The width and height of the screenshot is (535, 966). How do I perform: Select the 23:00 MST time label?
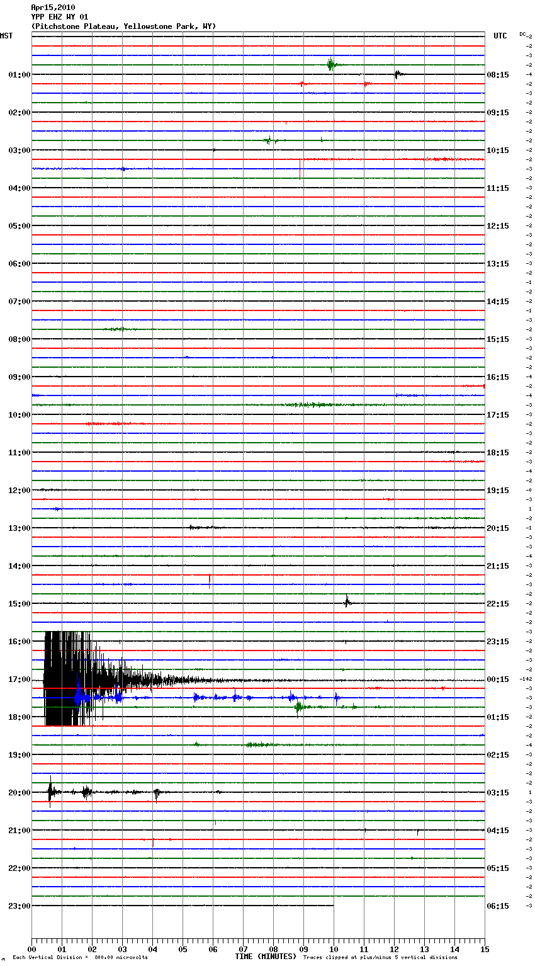point(19,906)
